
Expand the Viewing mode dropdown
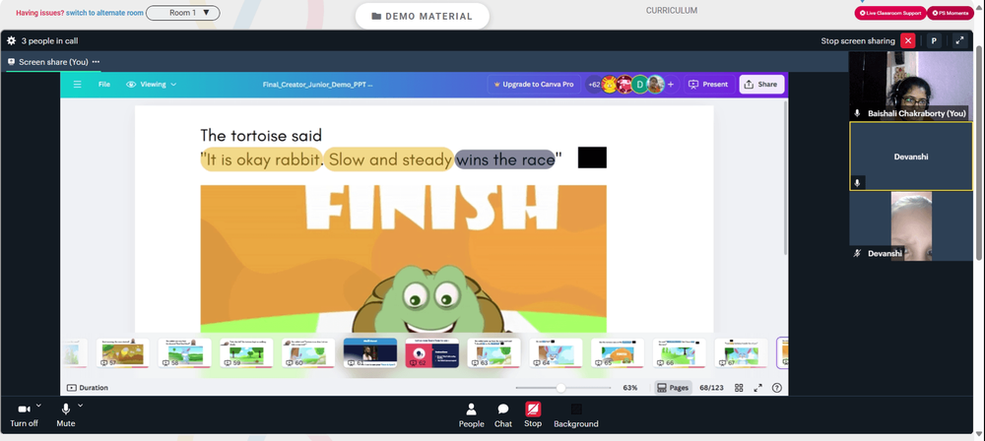click(x=152, y=85)
